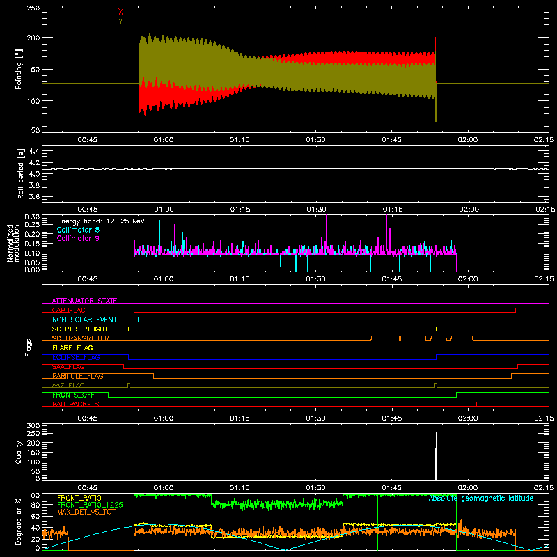Click the '300' tick on Quality axis
Image resolution: width=557 pixels, height=557 pixels.
coord(33,426)
